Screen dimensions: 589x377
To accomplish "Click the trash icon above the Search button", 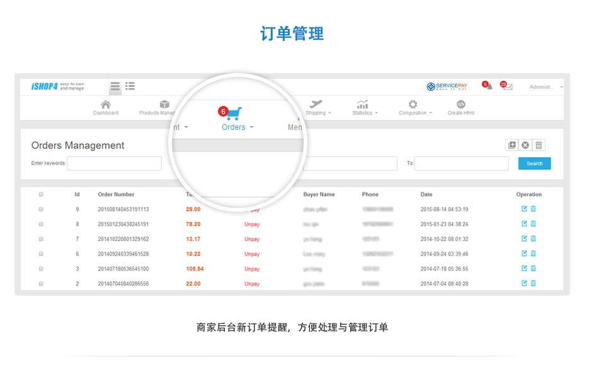I will pos(539,145).
